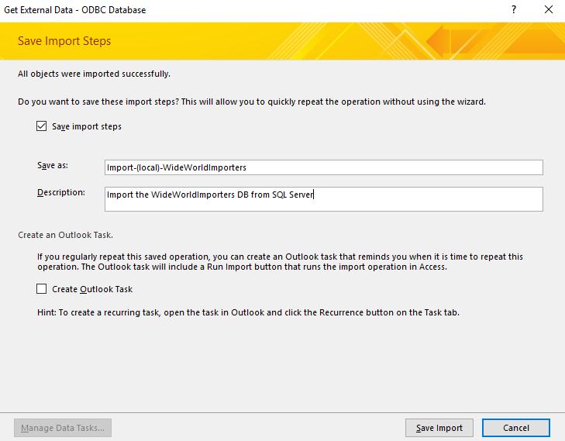The width and height of the screenshot is (565, 441).
Task: Click the 'Do you want to save' question text
Action: tap(251, 102)
